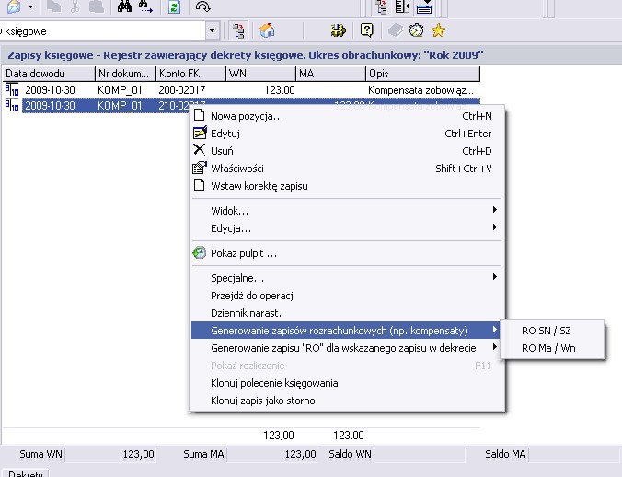Click account '200-02017' cell
The image size is (622, 477).
pos(182,90)
